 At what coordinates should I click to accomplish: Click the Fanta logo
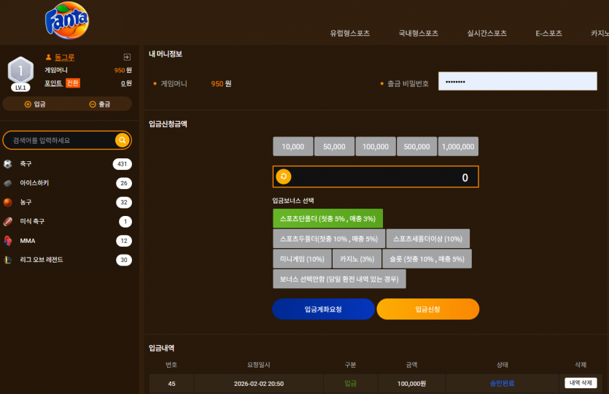coord(67,20)
